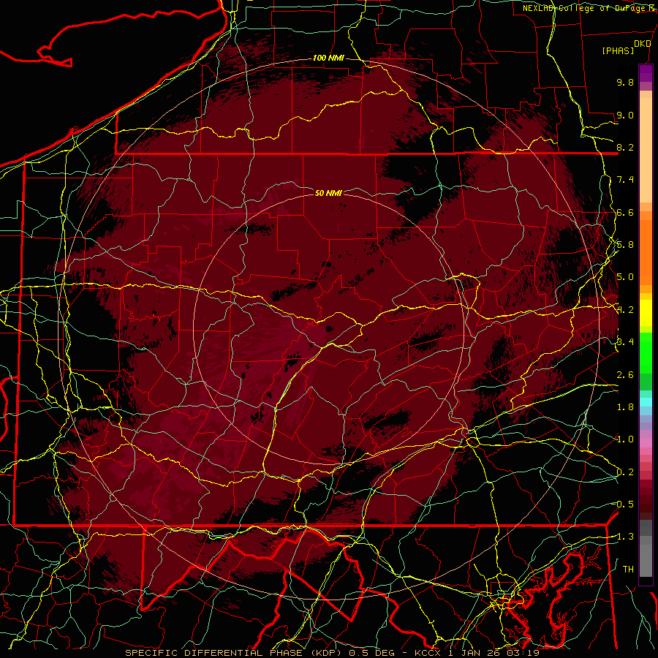Click the 1.0 legend value
The width and height of the screenshot is (658, 658).
pyautogui.click(x=625, y=439)
